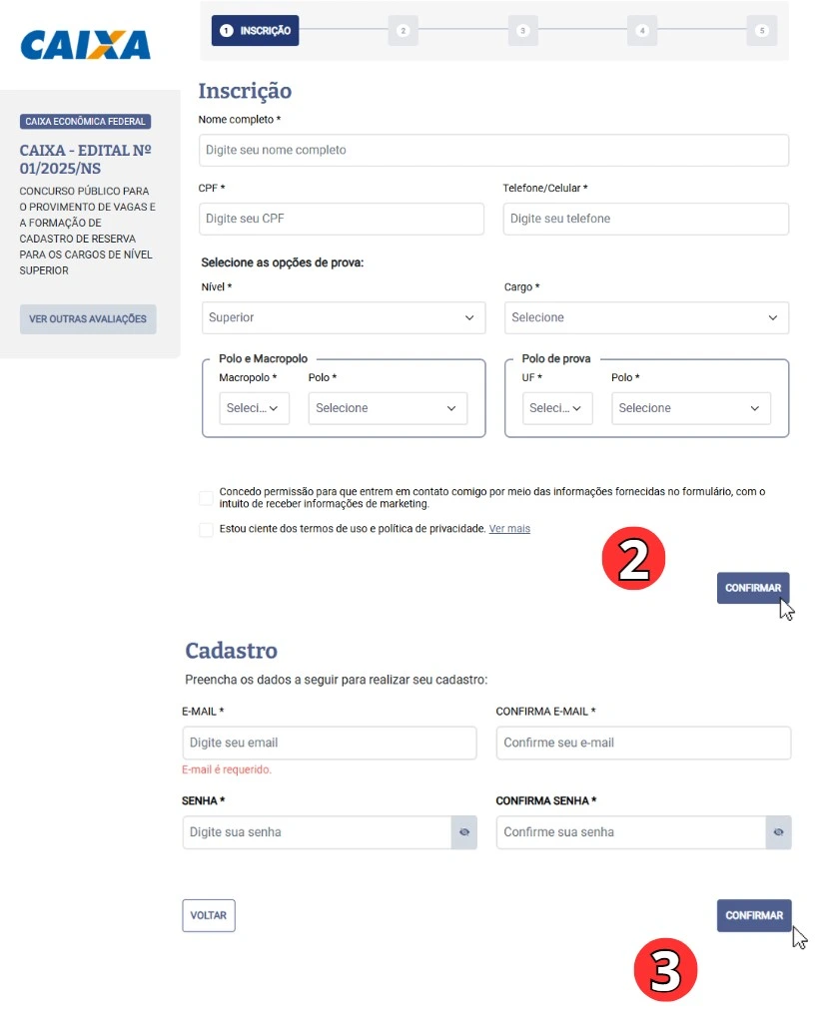
Task: Enable the marketing contact permission checkbox
Action: pyautogui.click(x=206, y=497)
